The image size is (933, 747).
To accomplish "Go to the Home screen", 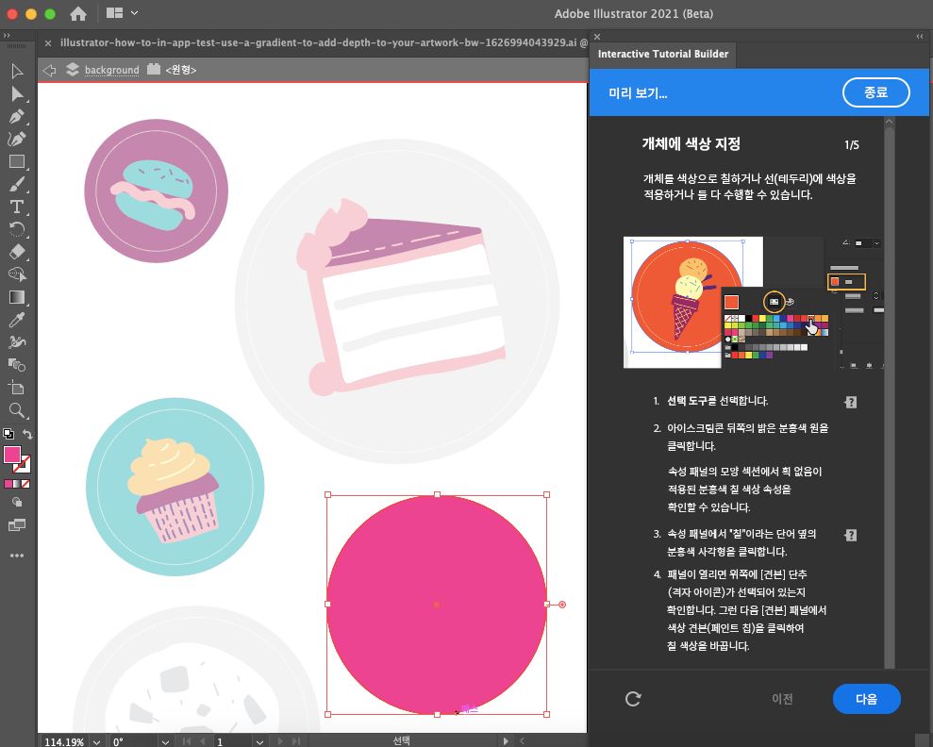I will pos(78,14).
